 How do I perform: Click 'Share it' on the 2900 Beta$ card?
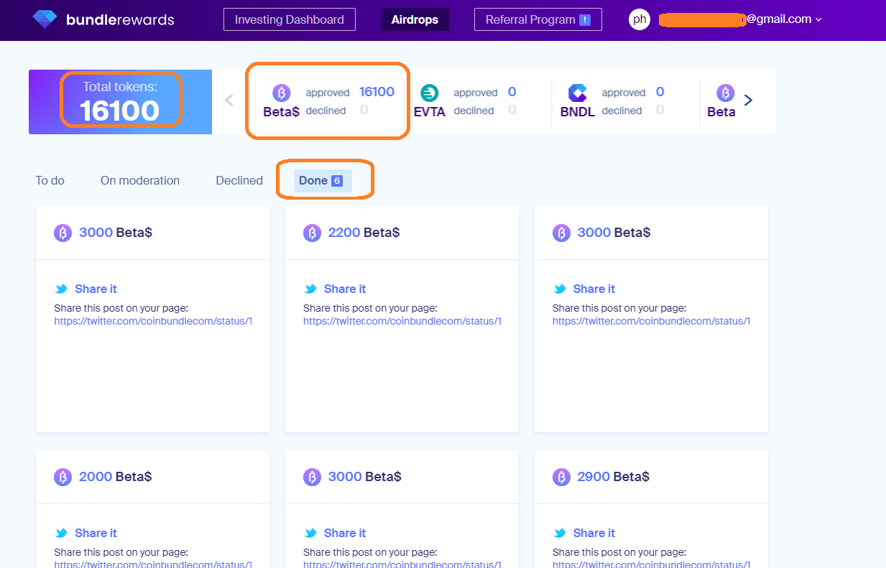pyautogui.click(x=594, y=533)
